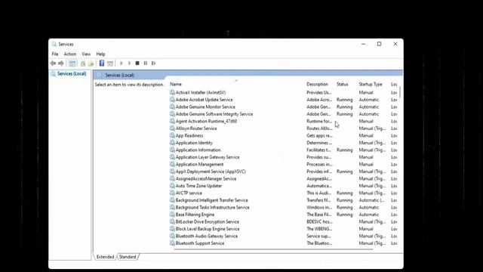The image size is (483, 272).
Task: Select BitLocker Drive Encryption Service
Action: 207,221
